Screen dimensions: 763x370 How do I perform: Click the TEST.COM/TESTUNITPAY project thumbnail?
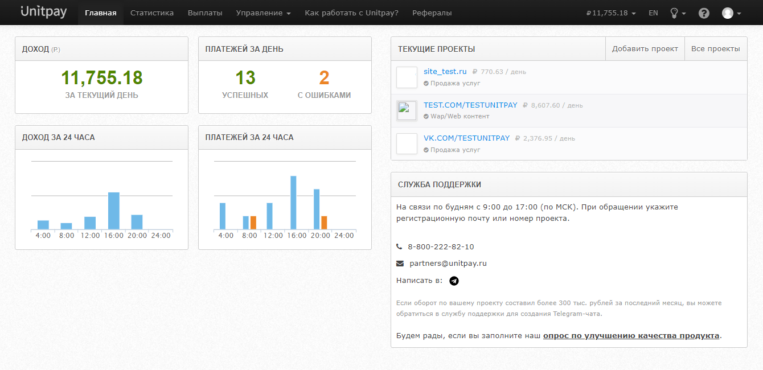(x=407, y=110)
